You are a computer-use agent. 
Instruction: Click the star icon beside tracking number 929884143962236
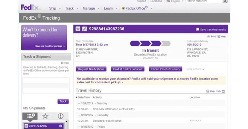[x=78, y=29]
